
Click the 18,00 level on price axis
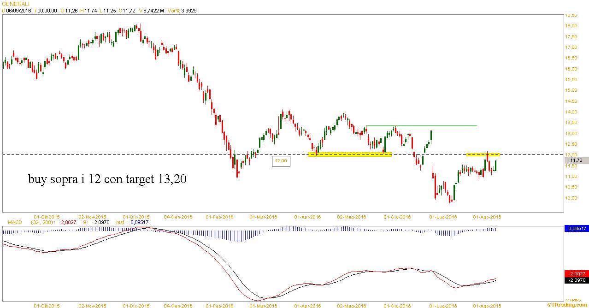tap(571, 25)
